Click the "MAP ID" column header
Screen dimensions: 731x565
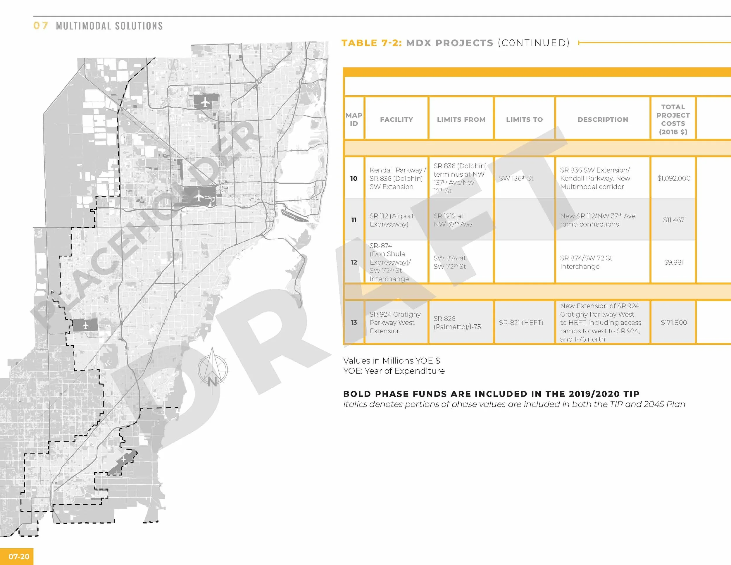(354, 120)
